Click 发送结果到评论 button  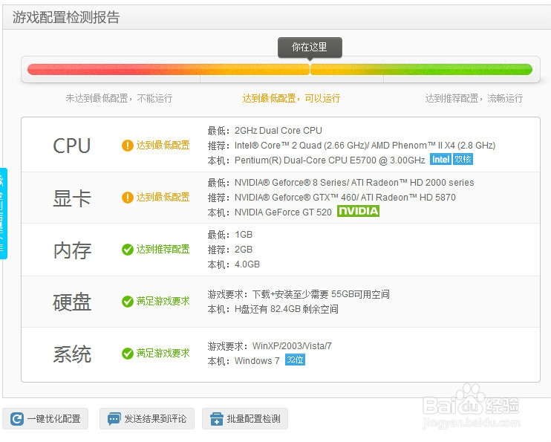click(147, 418)
